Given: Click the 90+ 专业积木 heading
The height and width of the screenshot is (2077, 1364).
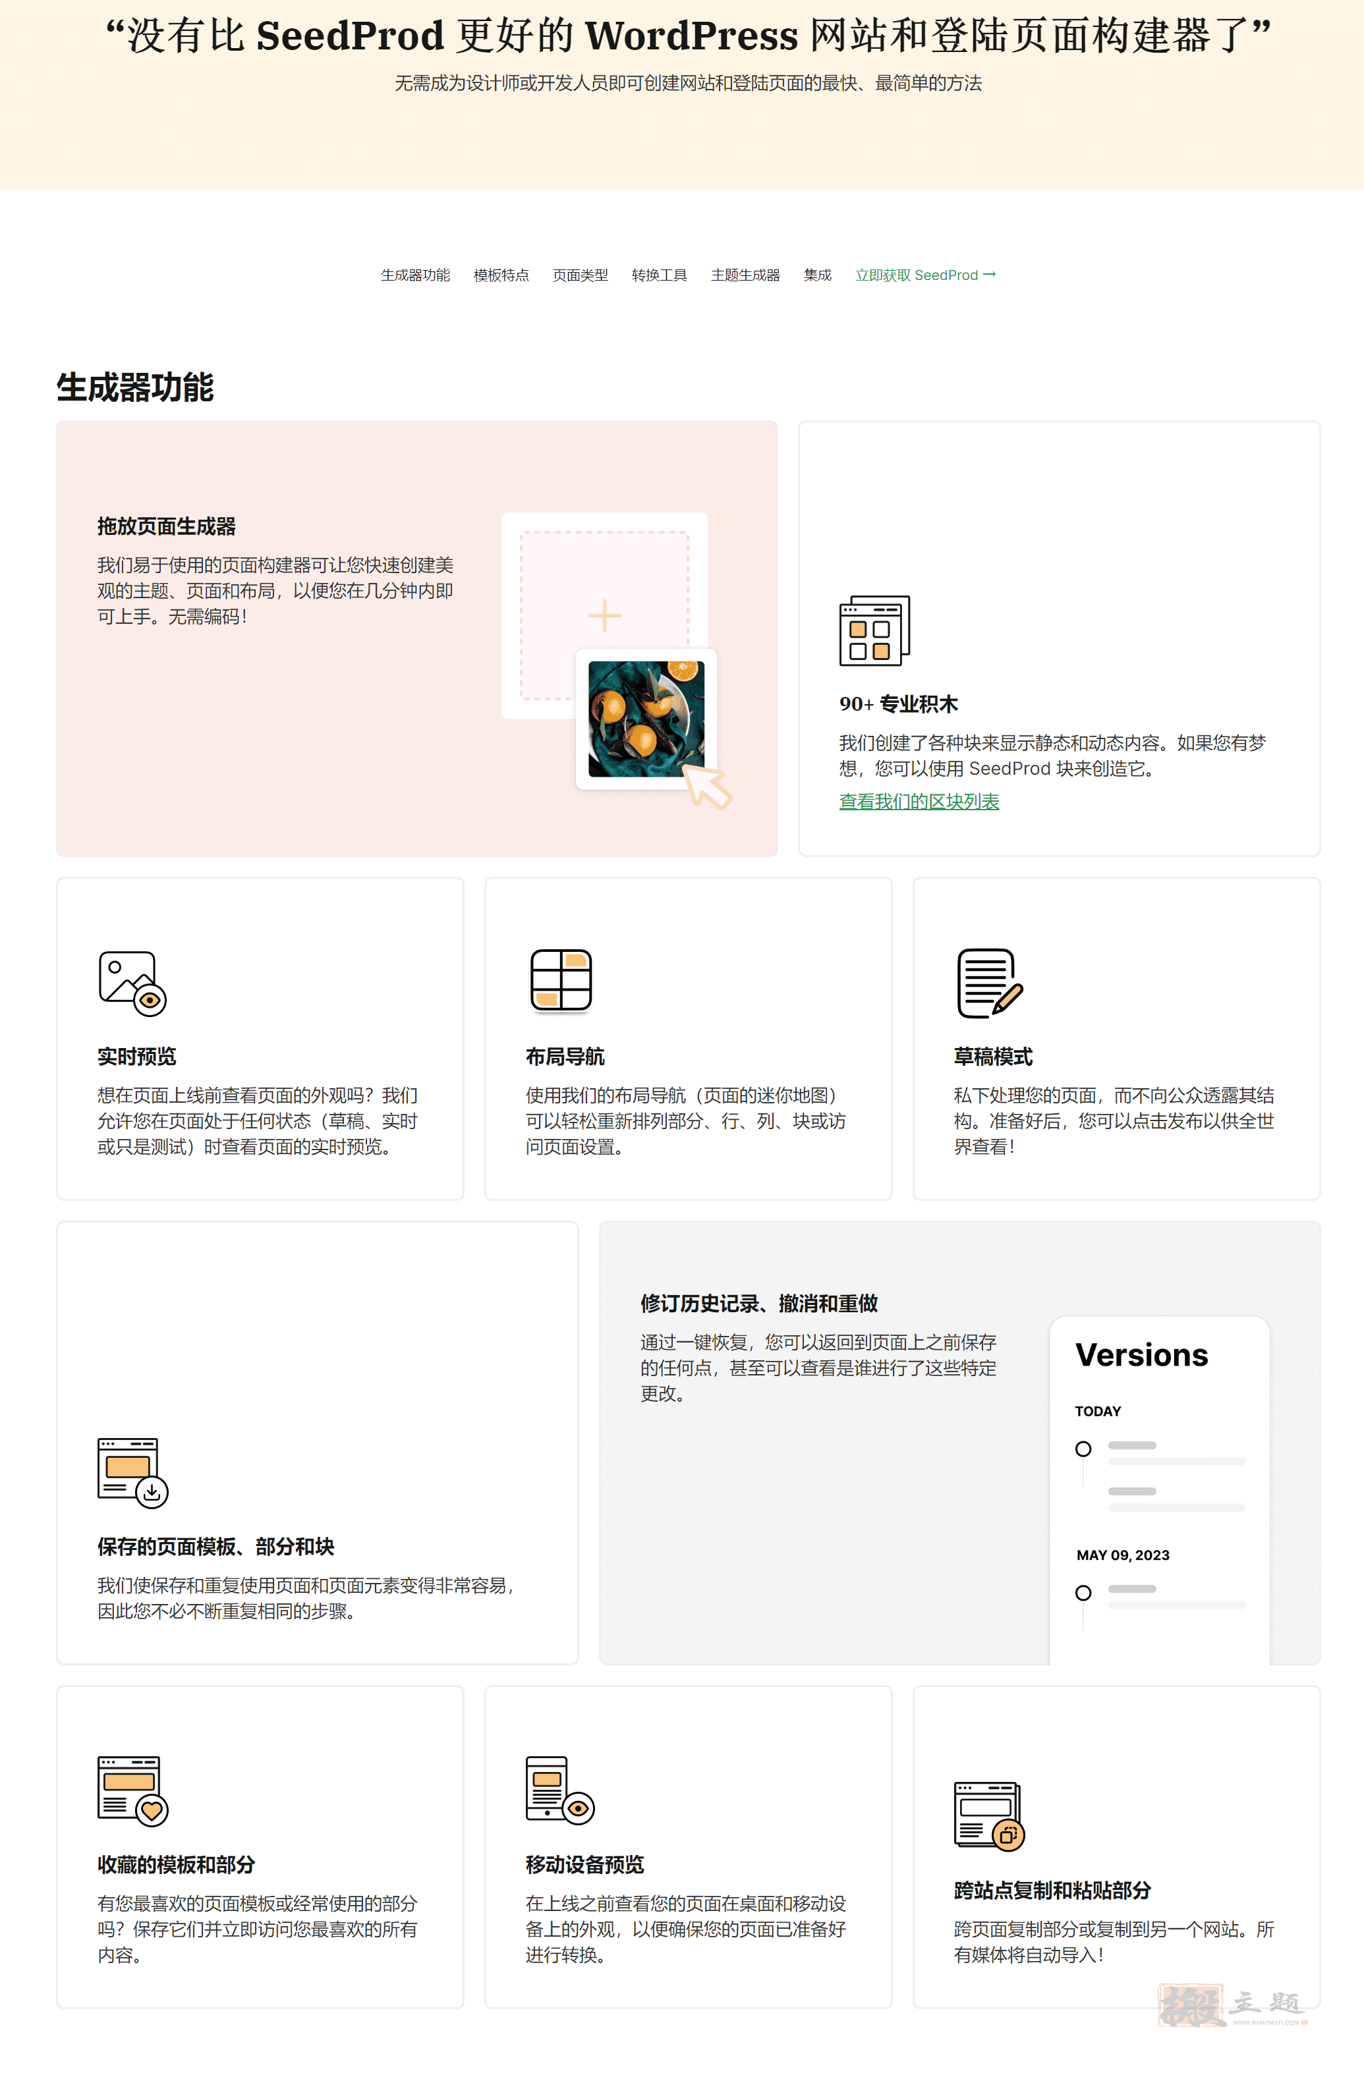Looking at the screenshot, I should [x=899, y=704].
